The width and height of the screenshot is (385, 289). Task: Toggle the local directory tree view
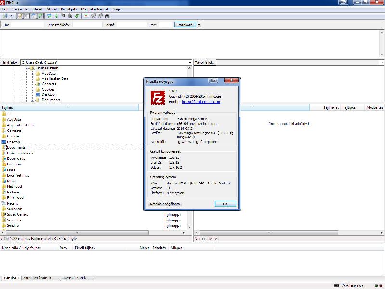pyautogui.click(x=26, y=16)
